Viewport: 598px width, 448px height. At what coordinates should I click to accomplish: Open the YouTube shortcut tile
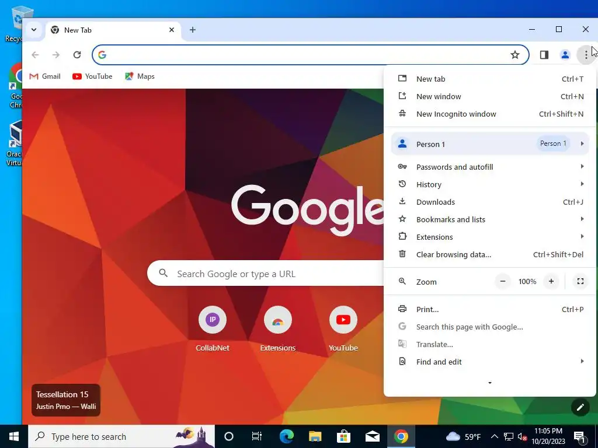pyautogui.click(x=343, y=329)
